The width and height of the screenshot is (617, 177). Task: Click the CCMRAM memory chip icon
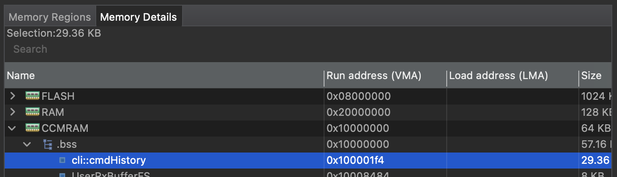click(x=32, y=128)
